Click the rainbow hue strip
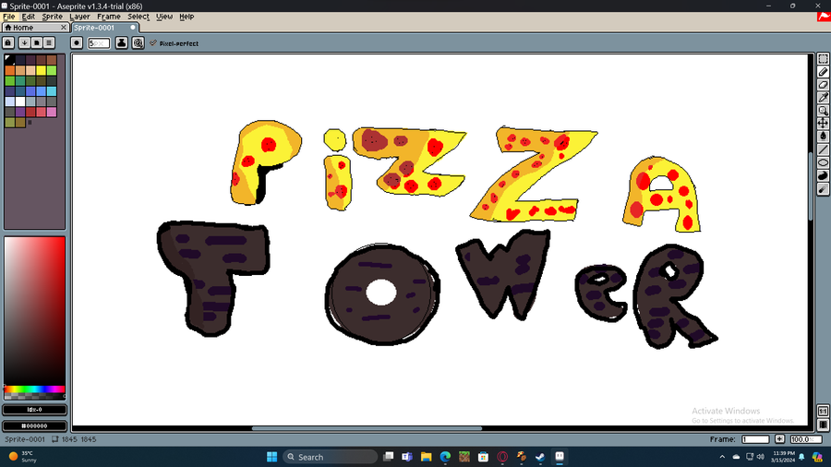 (x=34, y=389)
